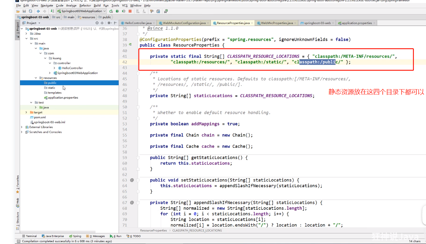Open the Refactor menu
The width and height of the screenshot is (426, 244).
tap(85, 5)
